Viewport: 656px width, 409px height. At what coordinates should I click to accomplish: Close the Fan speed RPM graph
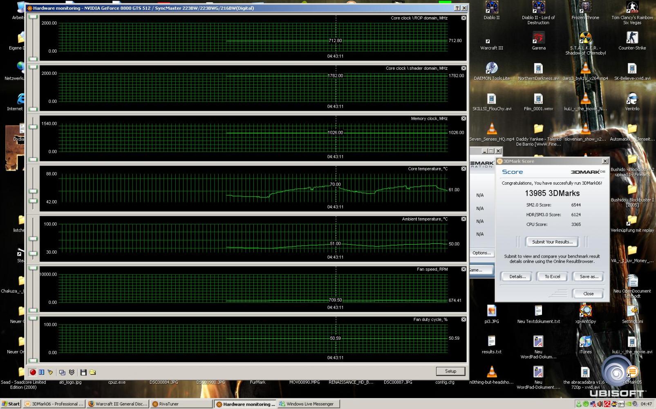(x=463, y=269)
